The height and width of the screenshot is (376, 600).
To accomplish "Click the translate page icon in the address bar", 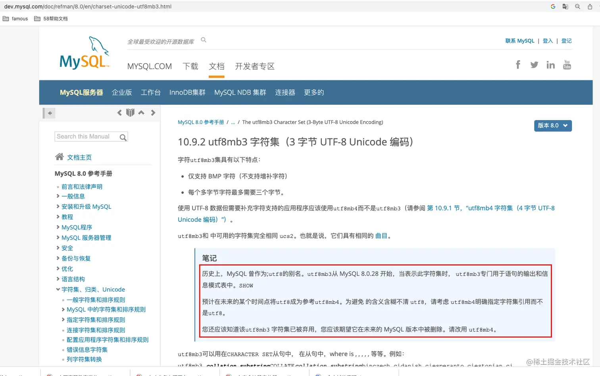I will pyautogui.click(x=565, y=7).
